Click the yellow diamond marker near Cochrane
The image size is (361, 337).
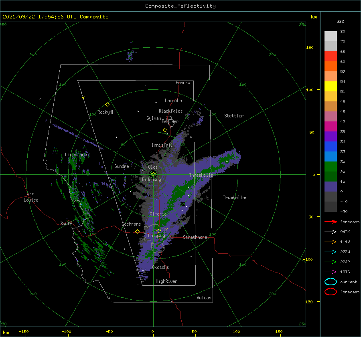137,231
